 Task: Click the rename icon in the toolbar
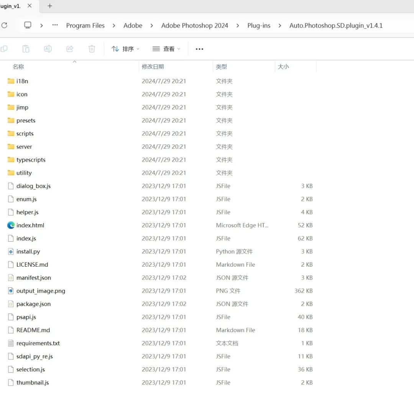pos(48,49)
